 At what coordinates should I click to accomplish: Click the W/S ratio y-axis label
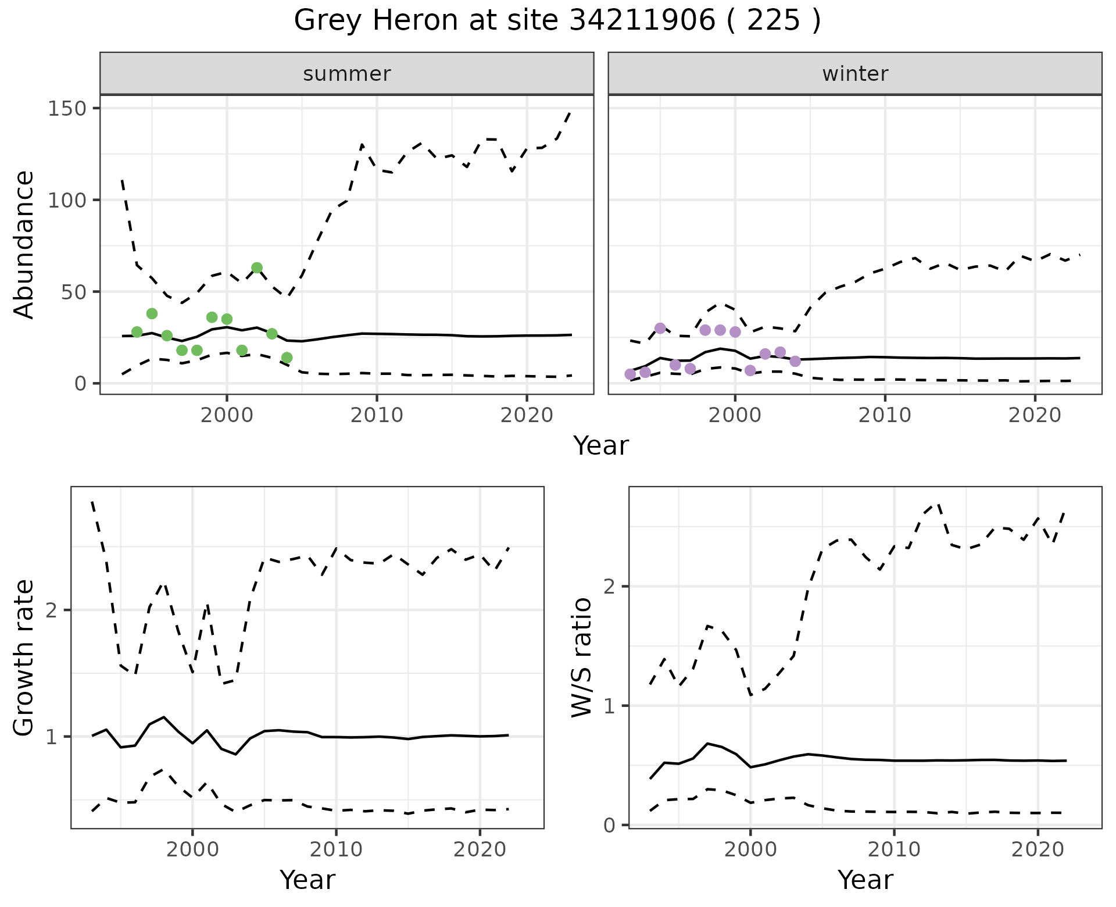[x=581, y=657]
